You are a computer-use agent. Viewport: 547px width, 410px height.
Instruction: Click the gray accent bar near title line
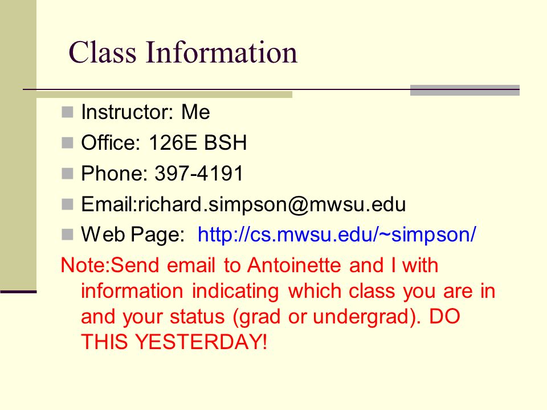point(465,90)
